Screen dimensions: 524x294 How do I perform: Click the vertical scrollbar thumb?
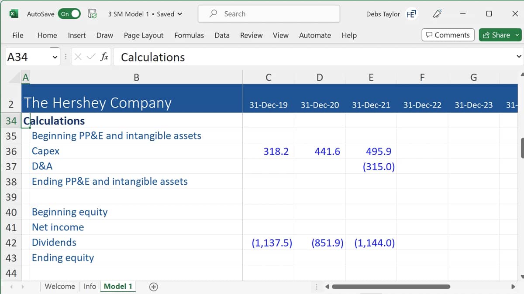point(522,149)
